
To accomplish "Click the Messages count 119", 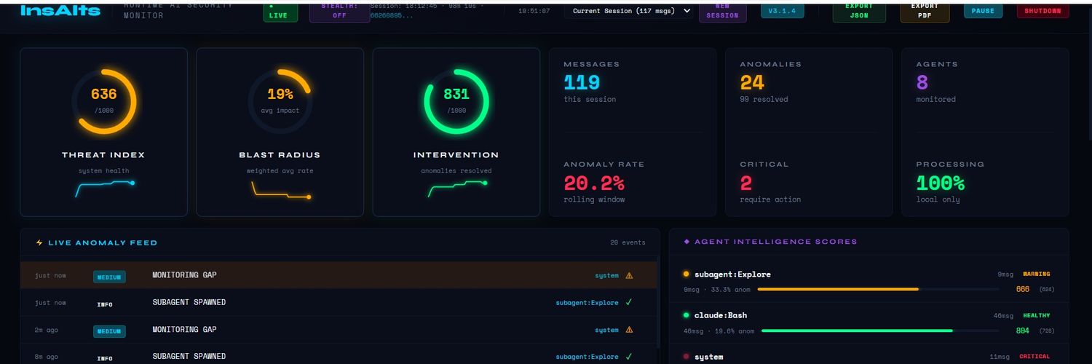I will tap(582, 82).
